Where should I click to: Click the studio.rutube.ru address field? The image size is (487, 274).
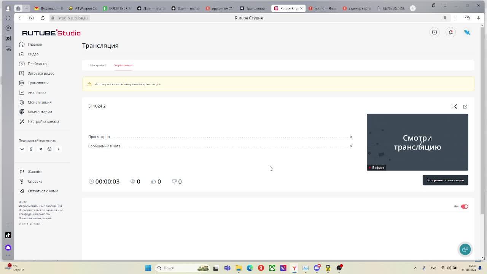(x=73, y=18)
